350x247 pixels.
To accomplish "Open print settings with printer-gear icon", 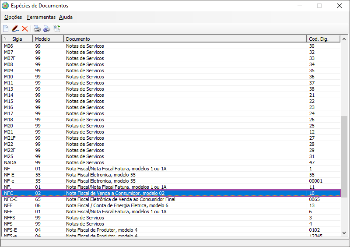I will (x=47, y=29).
